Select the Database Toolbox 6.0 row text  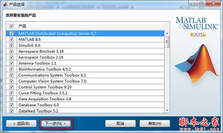point(39,105)
